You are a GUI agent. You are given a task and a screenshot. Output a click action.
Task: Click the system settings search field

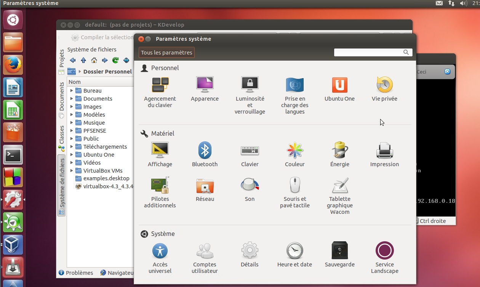tap(368, 53)
